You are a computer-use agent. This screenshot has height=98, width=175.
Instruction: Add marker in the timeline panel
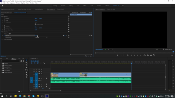(x=41, y=63)
